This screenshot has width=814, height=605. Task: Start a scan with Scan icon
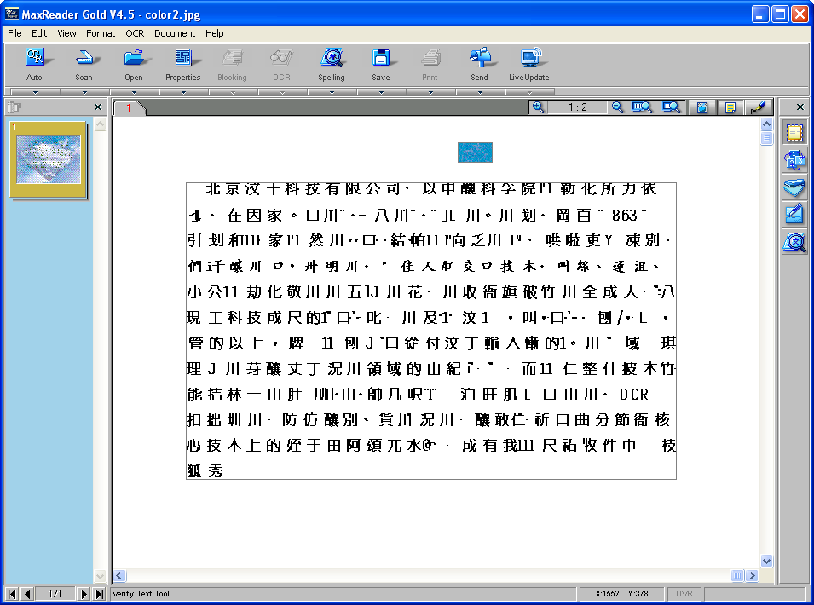[84, 65]
